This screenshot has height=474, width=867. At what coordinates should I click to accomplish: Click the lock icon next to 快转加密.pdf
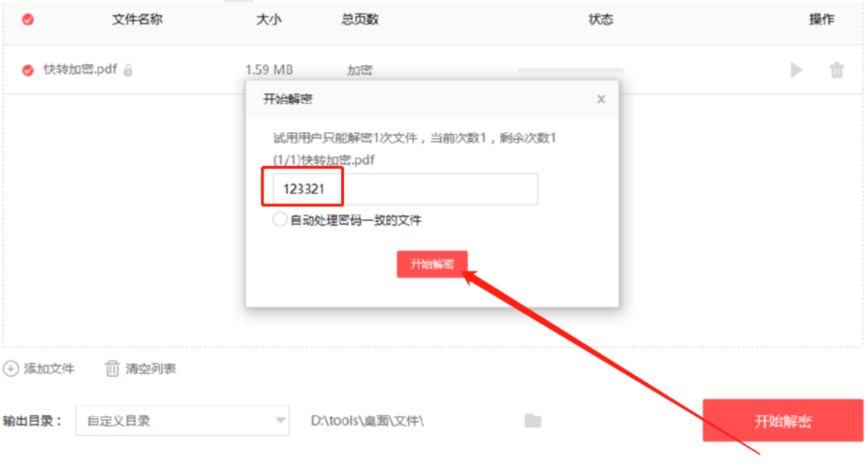coord(128,70)
